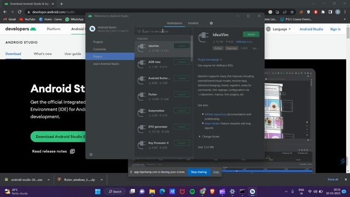Open the GitHub repository link
The height and width of the screenshot is (197, 350).
coord(215,114)
